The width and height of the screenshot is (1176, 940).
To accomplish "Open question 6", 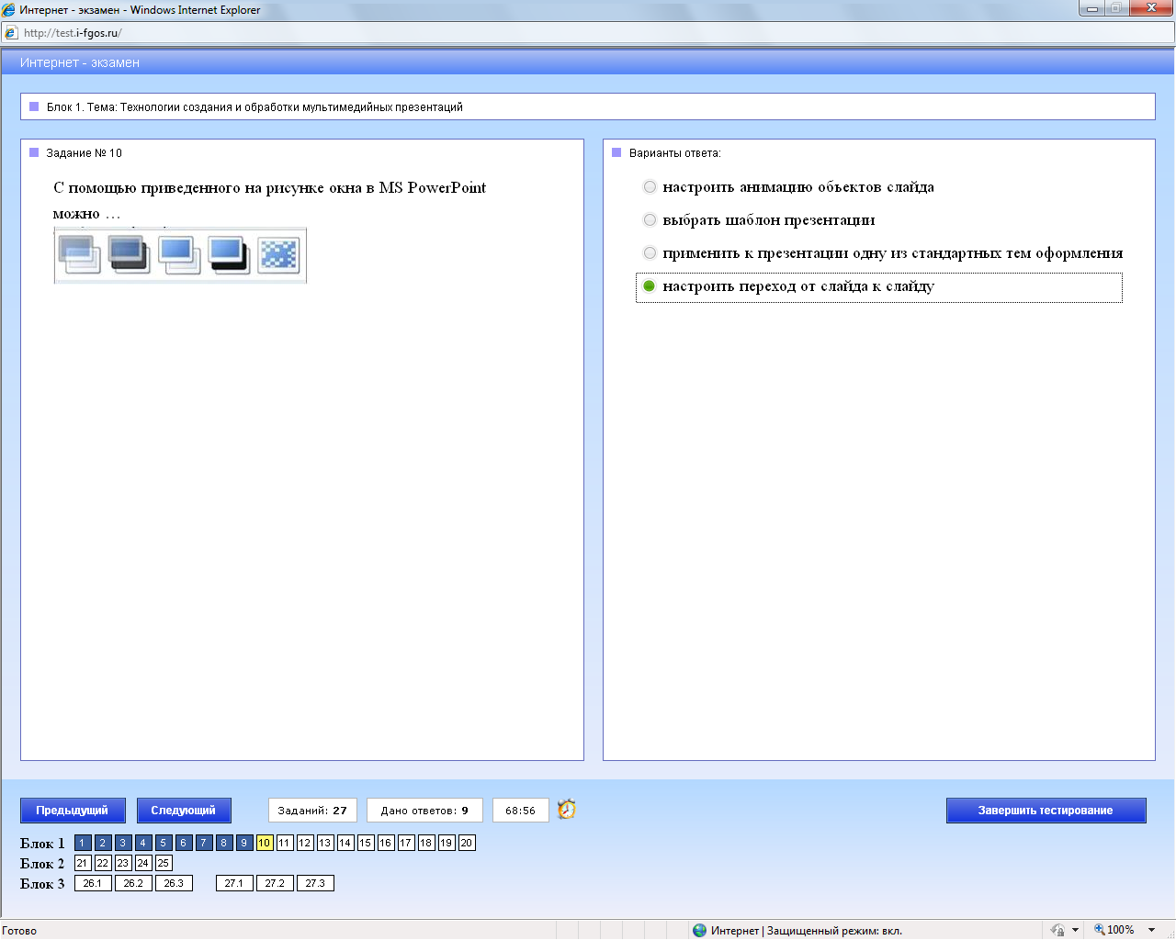I will tap(184, 843).
